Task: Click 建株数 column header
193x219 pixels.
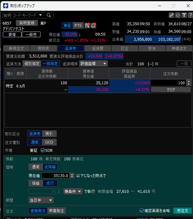Action: (x=47, y=71)
